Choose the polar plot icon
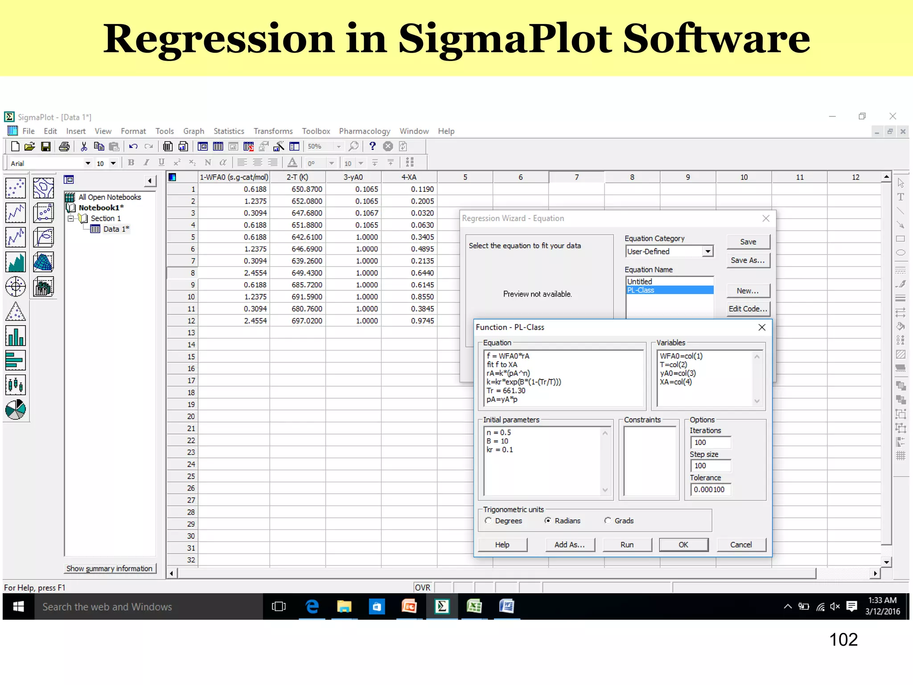Viewport: 913px width, 685px height. tap(16, 286)
